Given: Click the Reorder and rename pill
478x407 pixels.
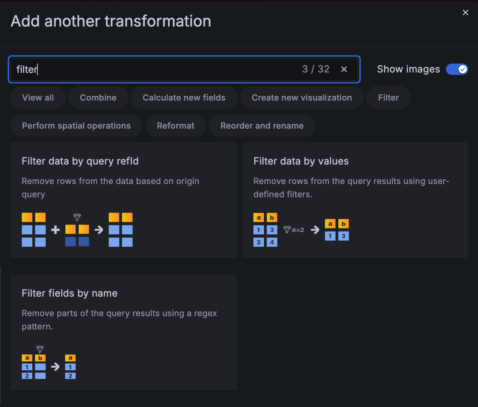Looking at the screenshot, I should 262,126.
